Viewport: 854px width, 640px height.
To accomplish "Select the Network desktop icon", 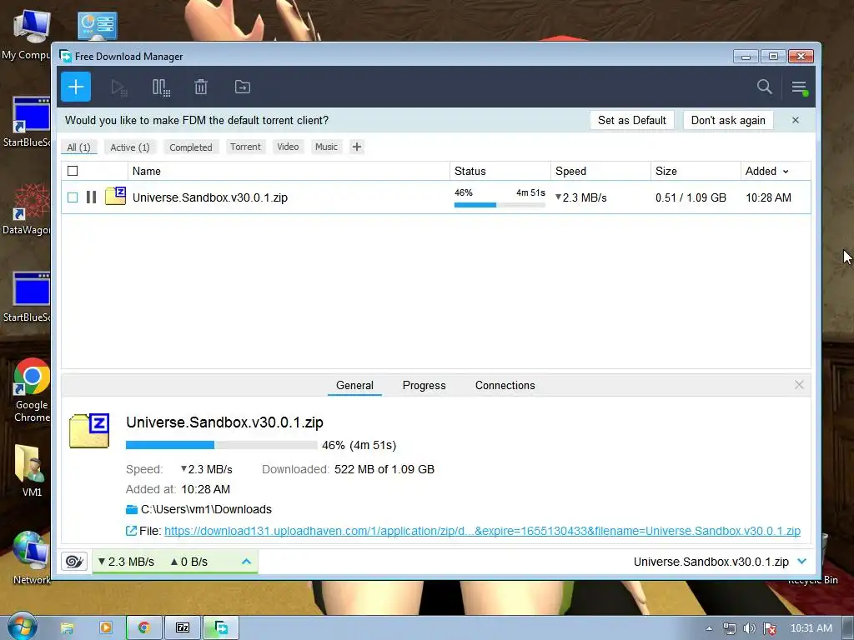I will pyautogui.click(x=32, y=558).
